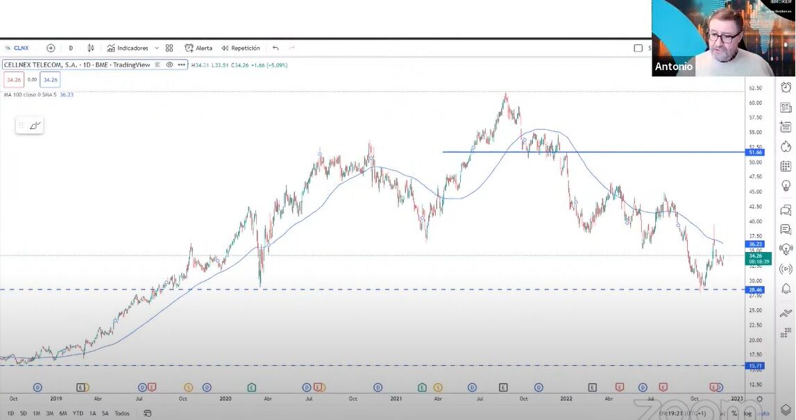Grab the floating drawing toolbar handle
This screenshot has width=796, height=420.
pyautogui.click(x=21, y=126)
